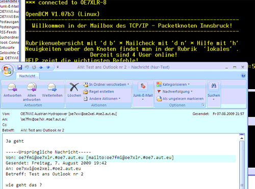Click 'Gesendet: Freitag, 7. August 2009' line

56,163
